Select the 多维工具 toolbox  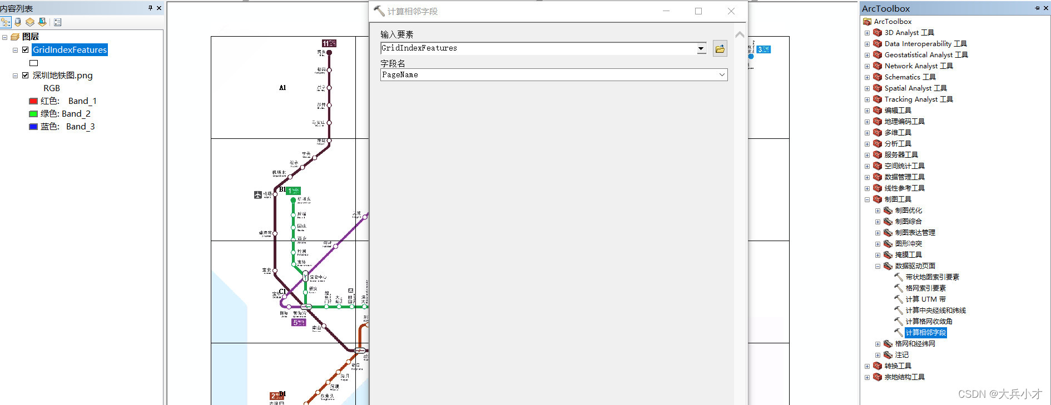[x=898, y=133]
